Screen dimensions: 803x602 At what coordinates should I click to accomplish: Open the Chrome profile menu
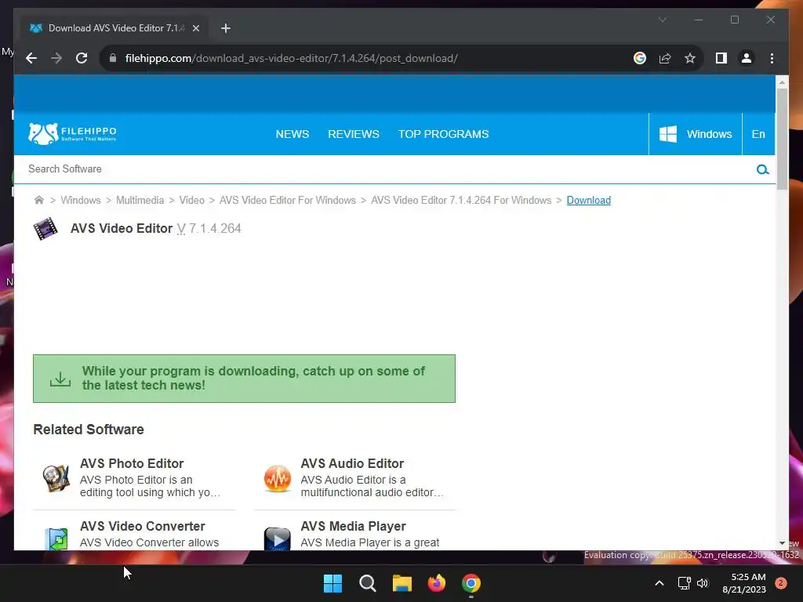(747, 58)
